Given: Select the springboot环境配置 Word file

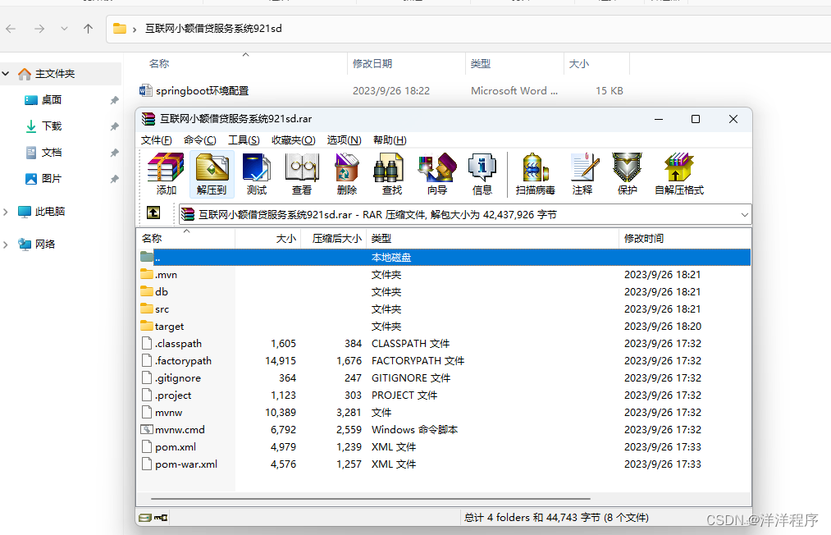Looking at the screenshot, I should [x=201, y=90].
